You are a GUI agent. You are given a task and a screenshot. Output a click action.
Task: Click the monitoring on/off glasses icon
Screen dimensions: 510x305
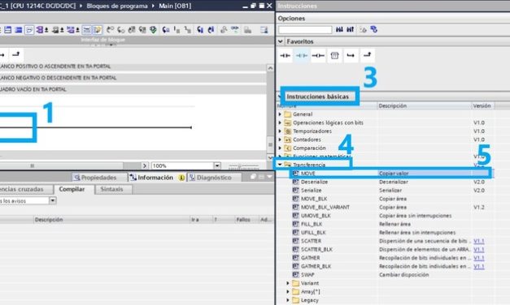click(x=235, y=30)
